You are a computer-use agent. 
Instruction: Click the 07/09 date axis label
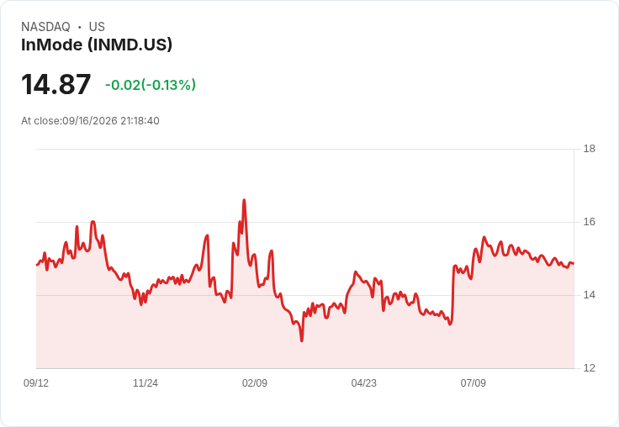tap(473, 382)
